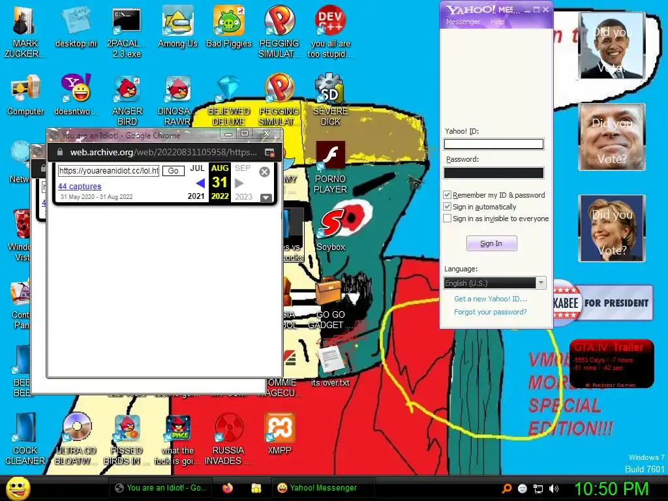The image size is (668, 501).
Task: Close the Wayback toolbar with X circle
Action: tap(265, 172)
